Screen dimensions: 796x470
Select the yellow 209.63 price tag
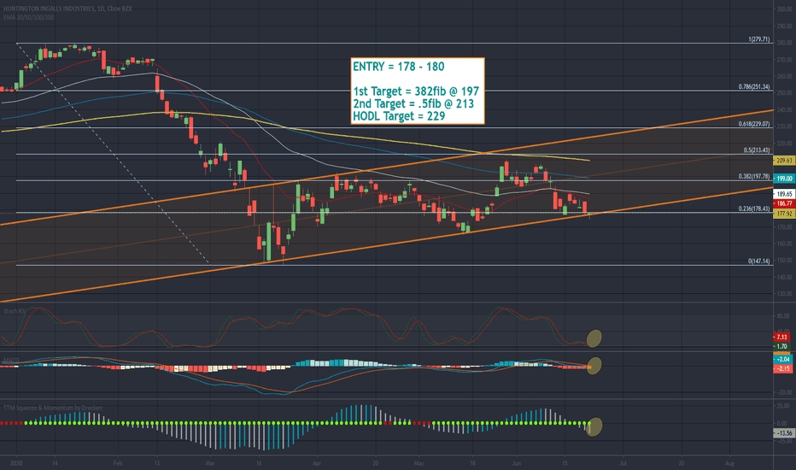(x=784, y=160)
